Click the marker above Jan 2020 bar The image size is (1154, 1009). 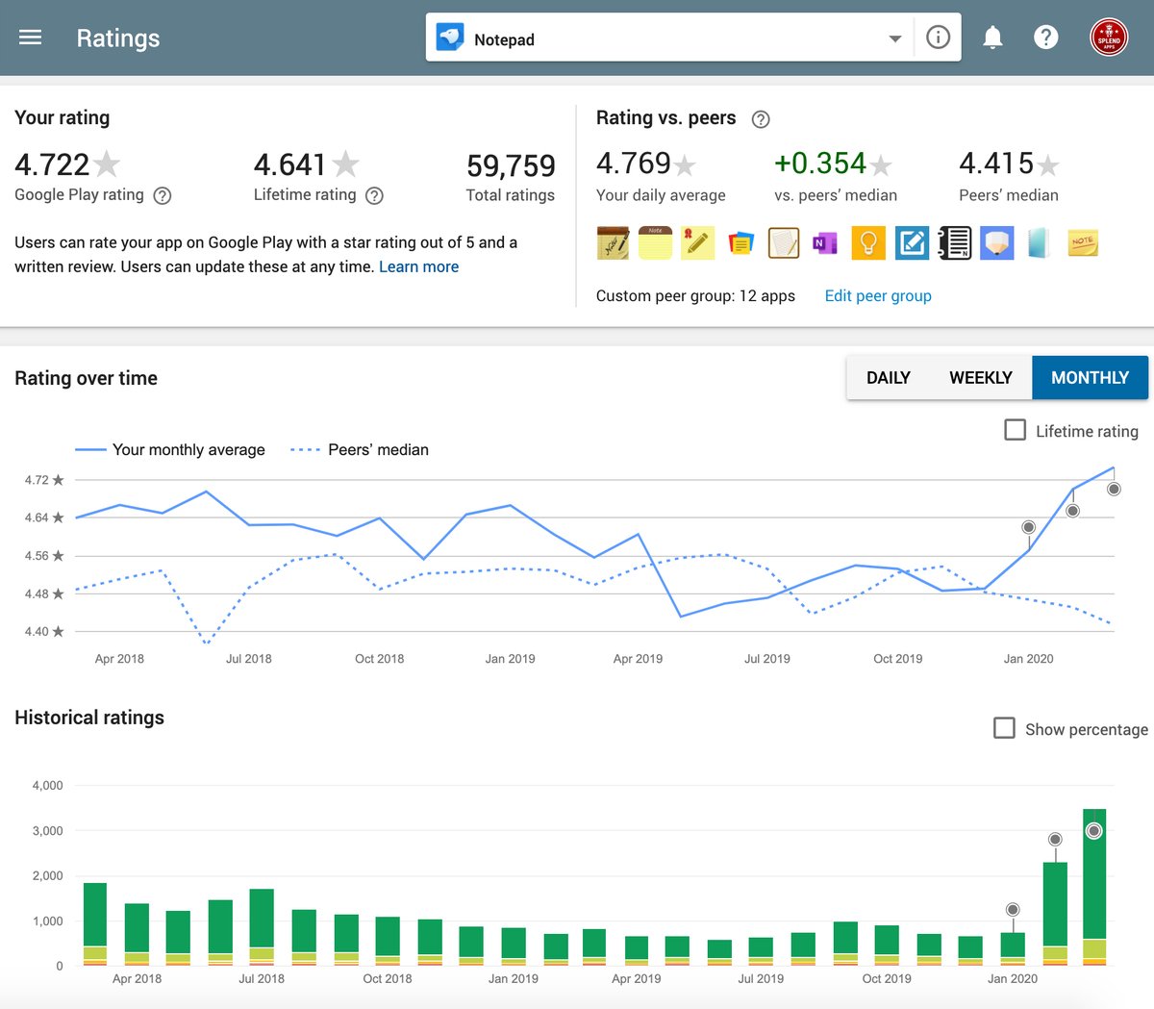[1013, 909]
